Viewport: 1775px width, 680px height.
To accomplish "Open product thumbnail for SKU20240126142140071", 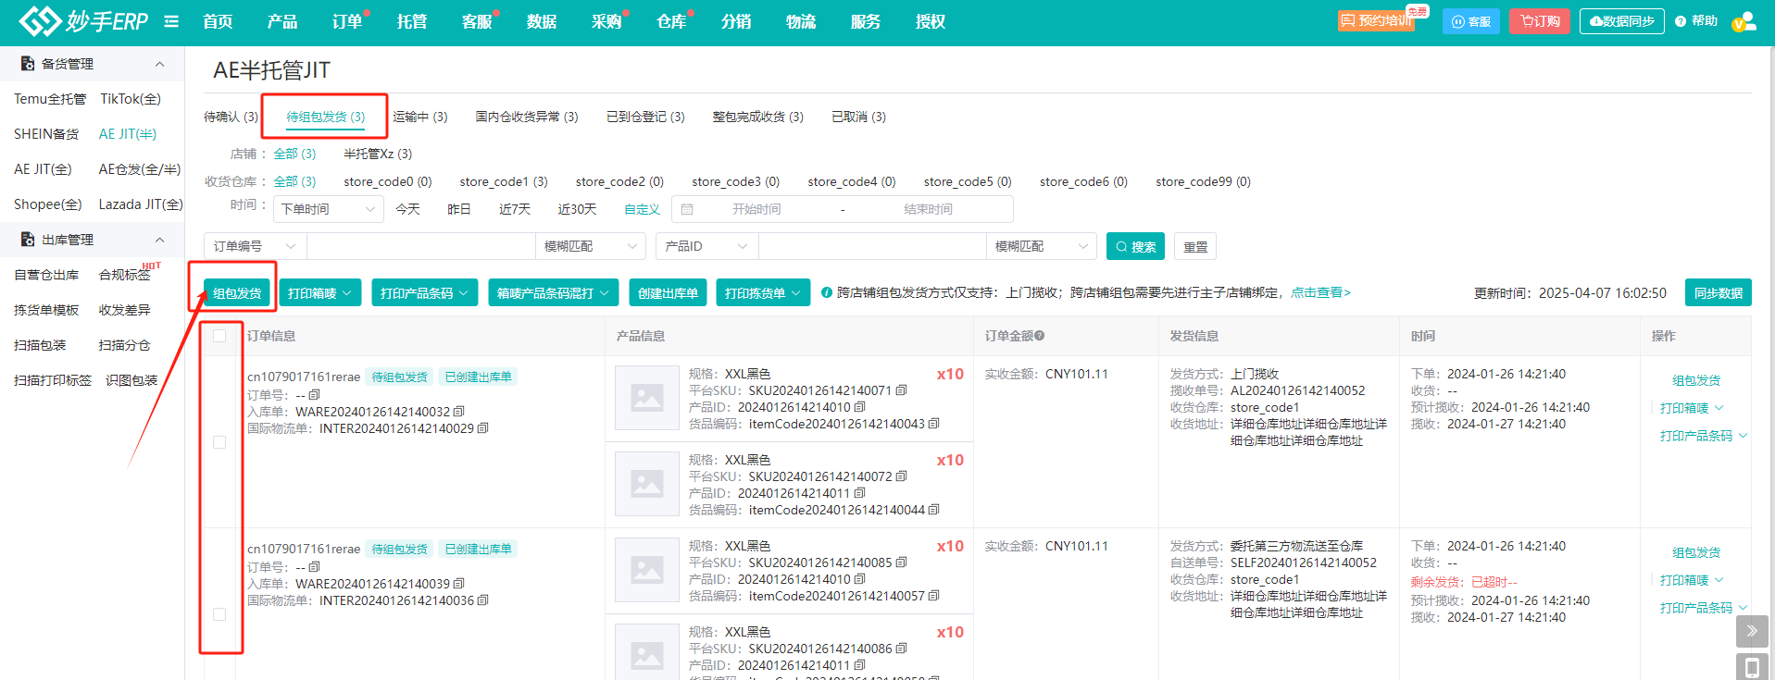I will (647, 399).
